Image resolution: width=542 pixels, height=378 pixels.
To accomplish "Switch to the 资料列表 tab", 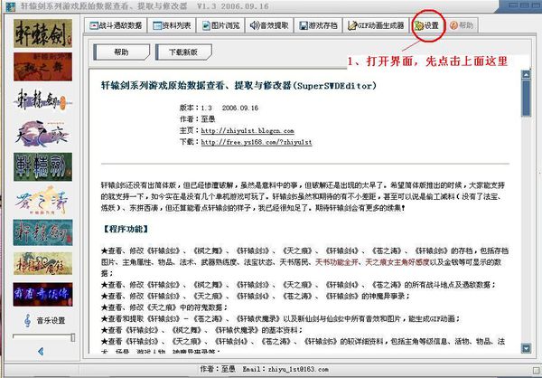I will 172,25.
